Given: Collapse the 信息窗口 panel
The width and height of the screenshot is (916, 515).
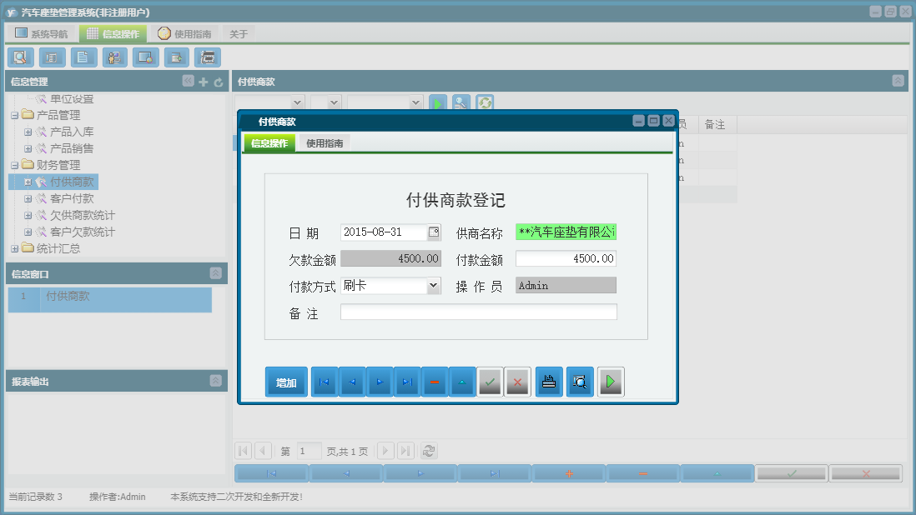Looking at the screenshot, I should [x=215, y=273].
